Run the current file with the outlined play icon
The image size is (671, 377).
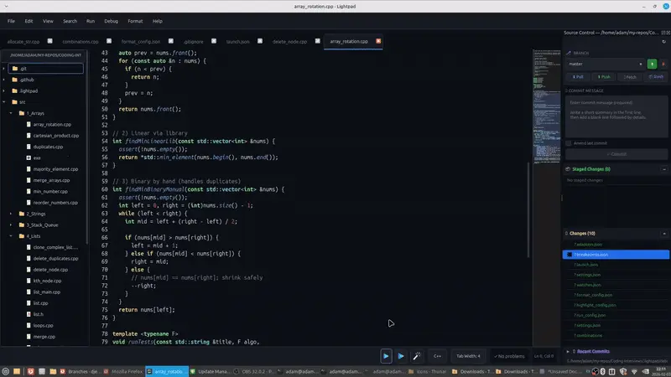coord(386,356)
